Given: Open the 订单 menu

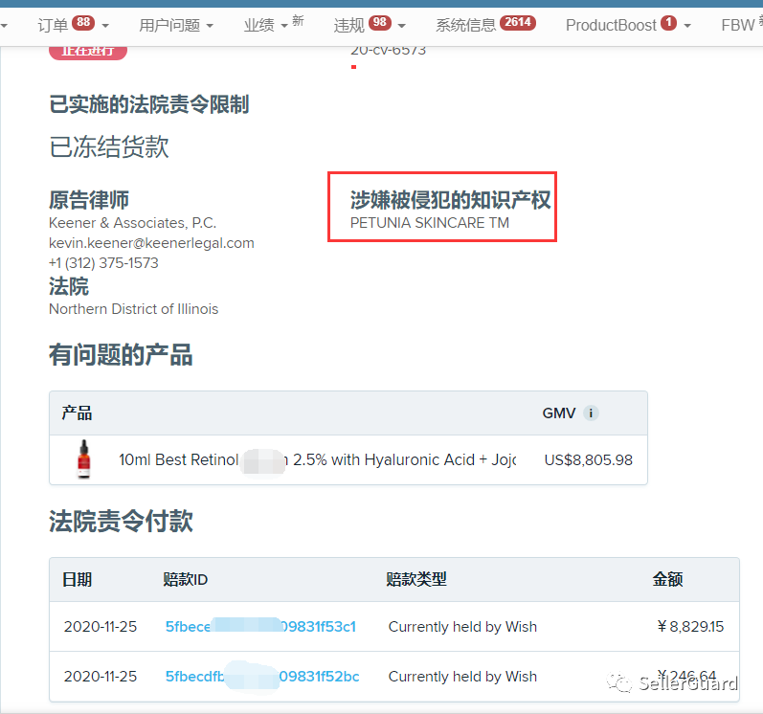Looking at the screenshot, I should point(53,25).
